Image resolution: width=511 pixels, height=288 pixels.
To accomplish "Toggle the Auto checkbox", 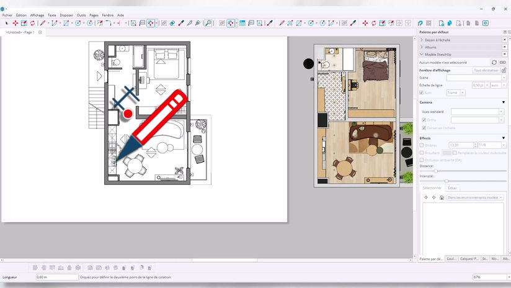I will pyautogui.click(x=421, y=93).
